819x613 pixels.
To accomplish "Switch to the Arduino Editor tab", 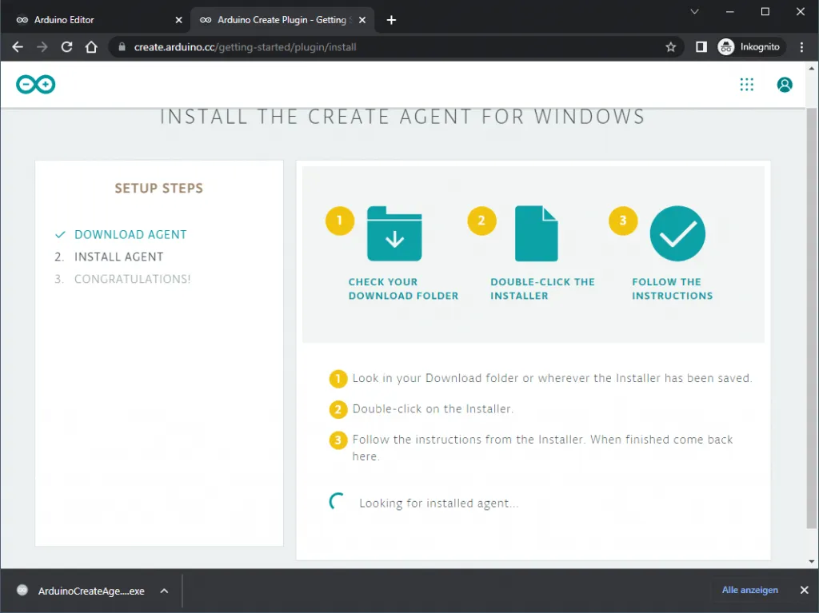I will point(94,20).
